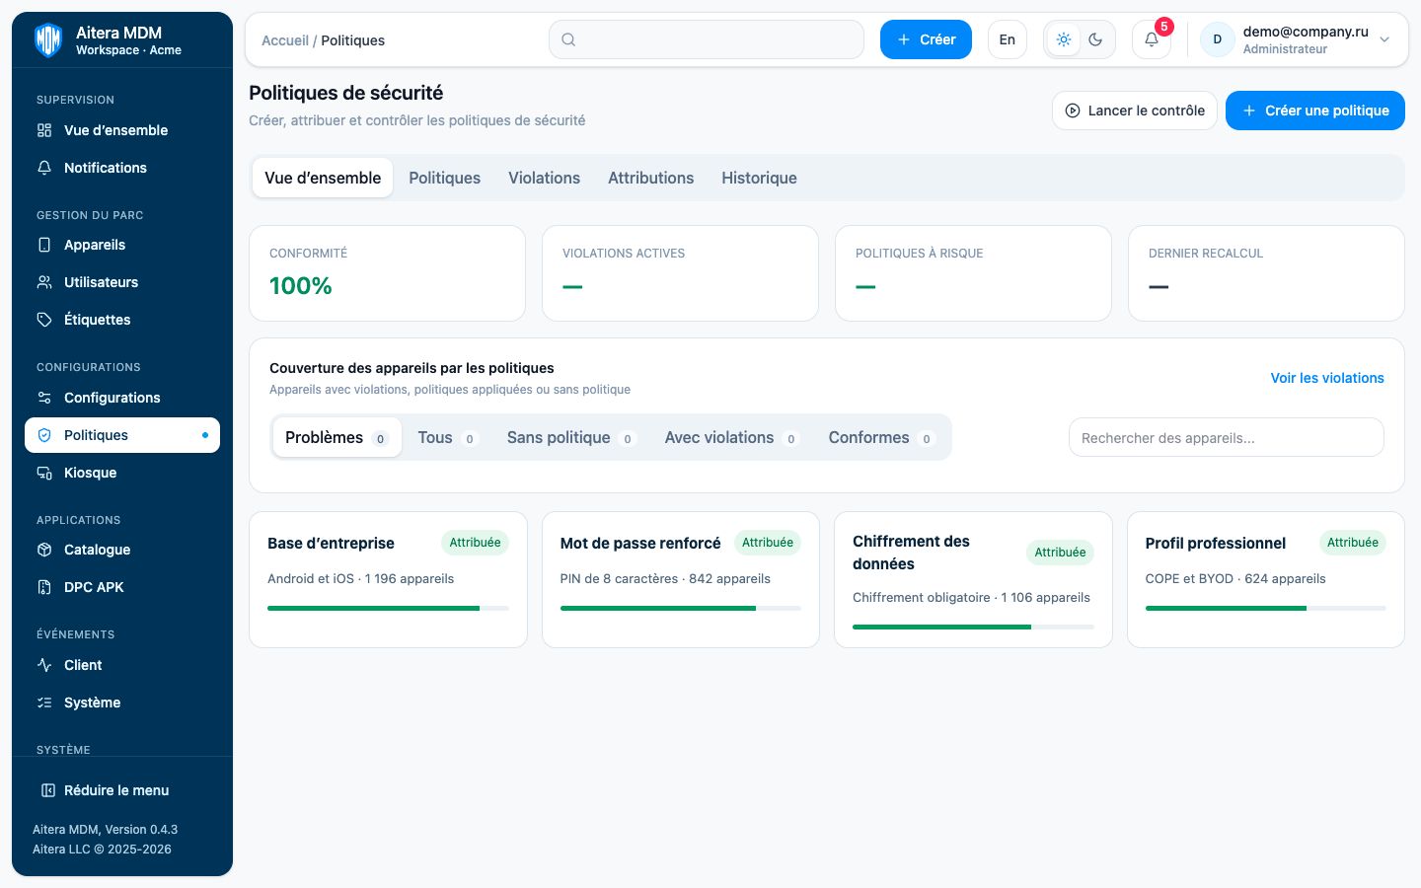The width and height of the screenshot is (1421, 888).
Task: Click the Base d'entreprise progress bar
Action: (x=388, y=609)
